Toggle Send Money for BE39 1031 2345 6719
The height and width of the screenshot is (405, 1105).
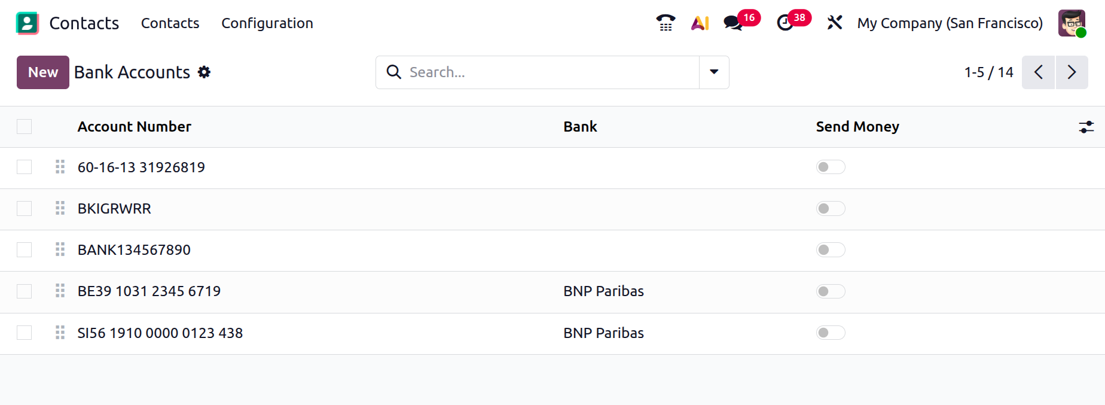click(831, 291)
